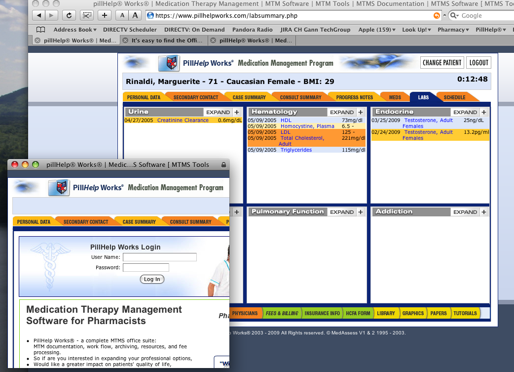The height and width of the screenshot is (372, 514).
Task: Click the Change Patient button
Action: 442,63
